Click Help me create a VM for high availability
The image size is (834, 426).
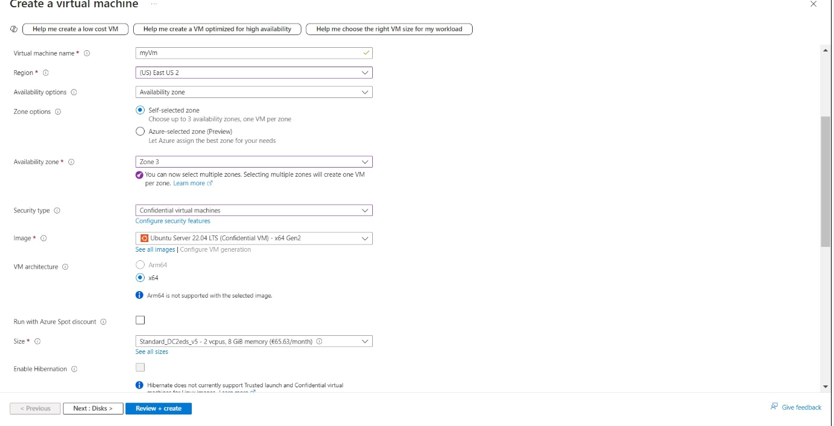217,29
